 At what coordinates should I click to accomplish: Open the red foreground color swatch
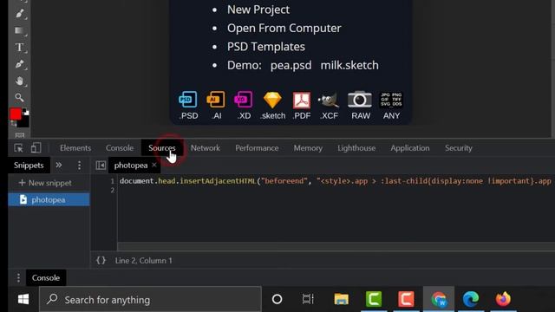pyautogui.click(x=16, y=114)
